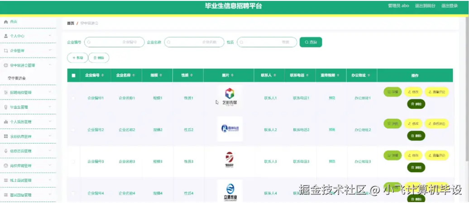Screen dimensions: 469x203
Task: Click the sort arrows on 规模 column
Action: point(161,75)
